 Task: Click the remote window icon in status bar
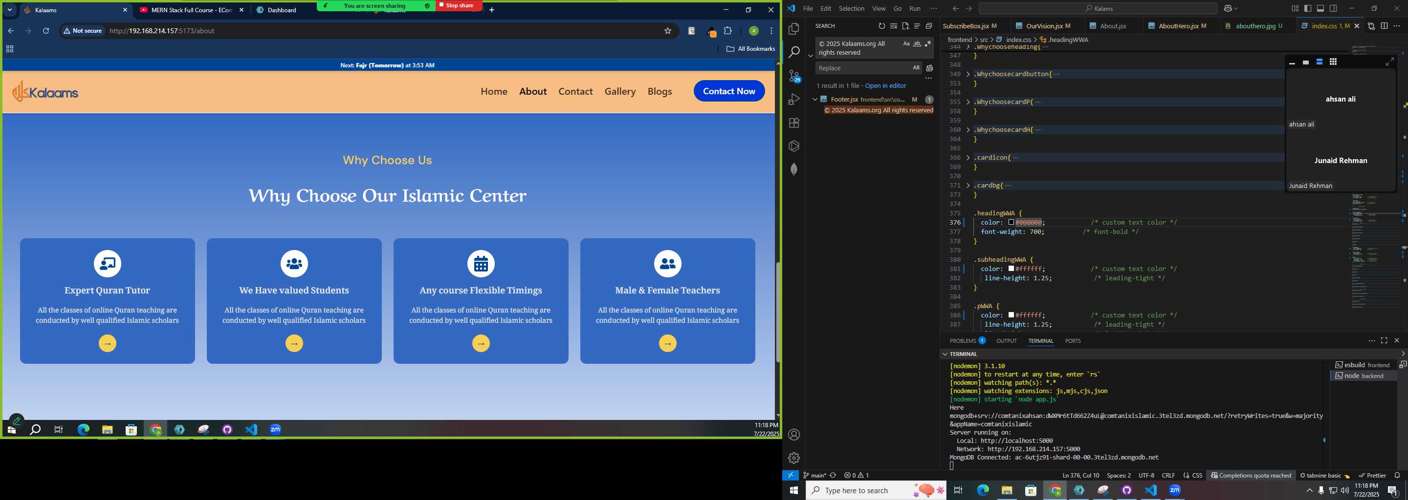click(791, 476)
